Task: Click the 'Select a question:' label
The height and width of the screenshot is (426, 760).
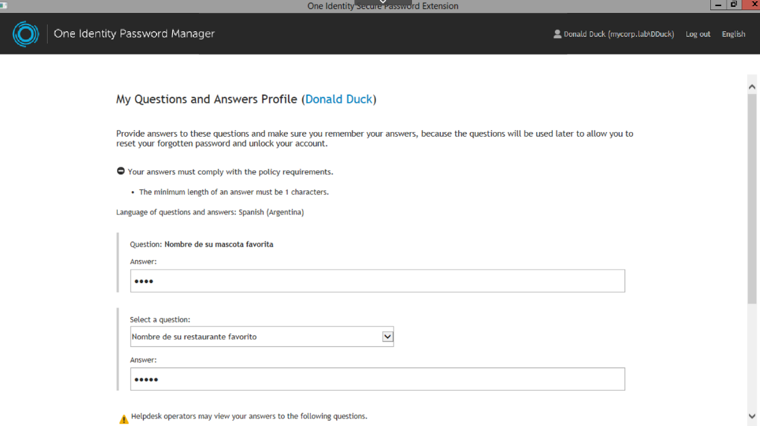Action: coord(160,320)
